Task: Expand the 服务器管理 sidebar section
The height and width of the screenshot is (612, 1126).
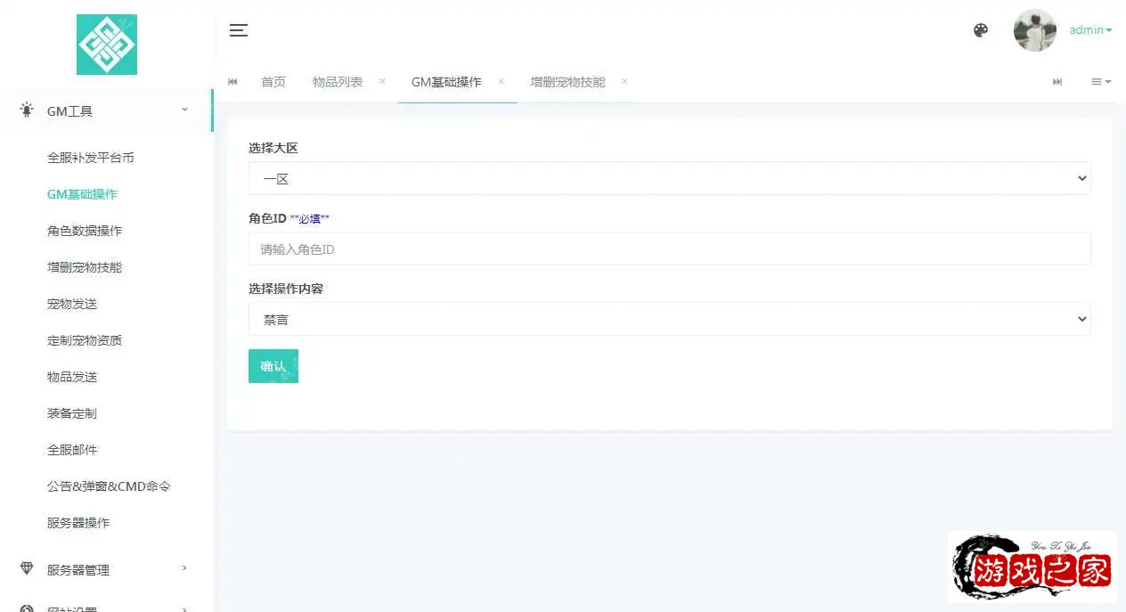Action: coord(184,567)
